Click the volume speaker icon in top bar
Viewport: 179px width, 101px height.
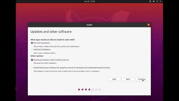[x=154, y=1]
